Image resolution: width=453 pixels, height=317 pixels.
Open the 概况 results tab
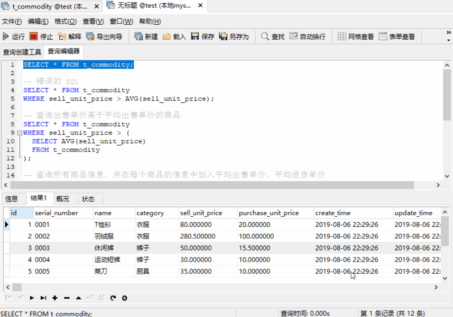click(63, 198)
